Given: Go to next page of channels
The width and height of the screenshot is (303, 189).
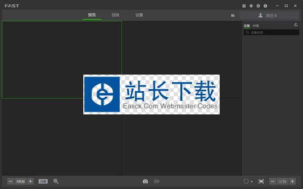Looking at the screenshot, I should click(x=292, y=181).
